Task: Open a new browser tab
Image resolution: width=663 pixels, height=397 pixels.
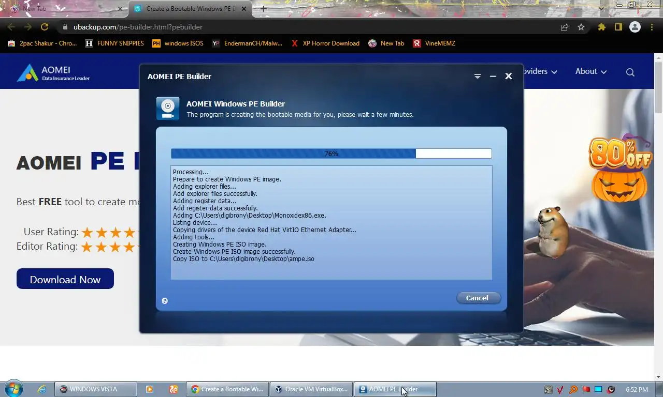Action: click(x=264, y=9)
